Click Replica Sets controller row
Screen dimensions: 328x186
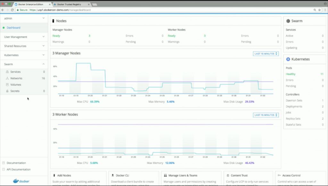click(305, 119)
